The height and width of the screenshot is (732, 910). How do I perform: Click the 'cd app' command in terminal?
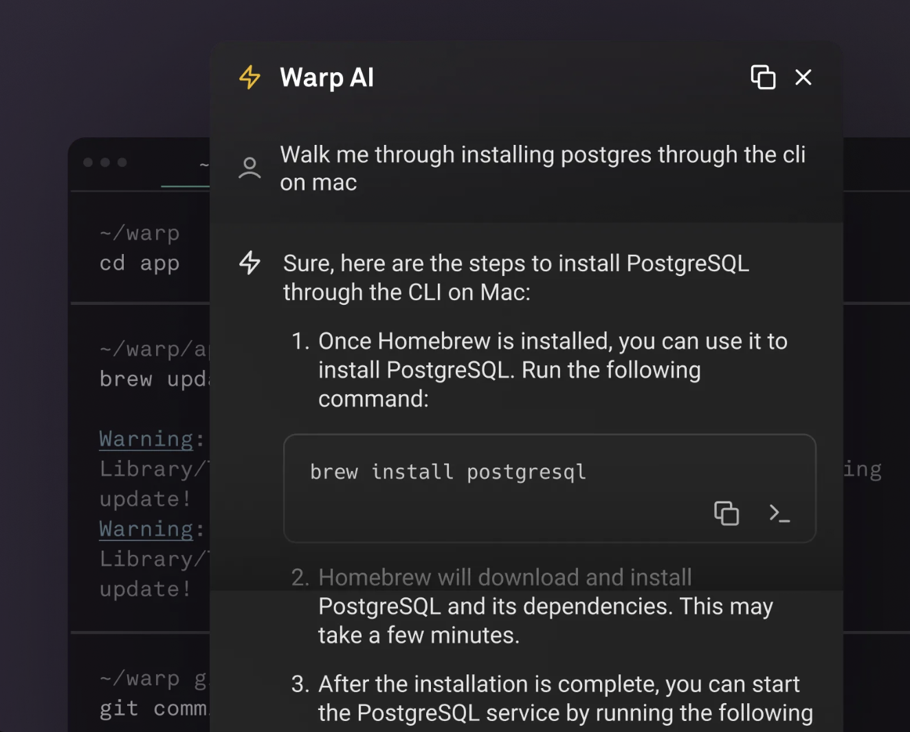(x=140, y=263)
